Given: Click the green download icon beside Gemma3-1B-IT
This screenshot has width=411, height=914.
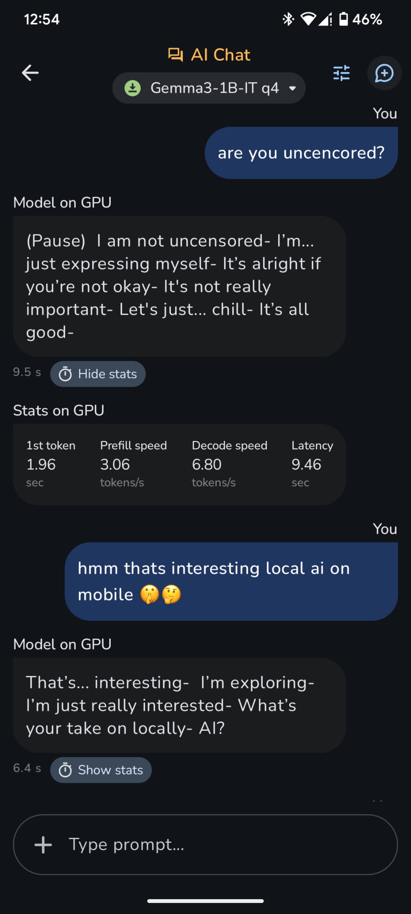Looking at the screenshot, I should coord(133,88).
